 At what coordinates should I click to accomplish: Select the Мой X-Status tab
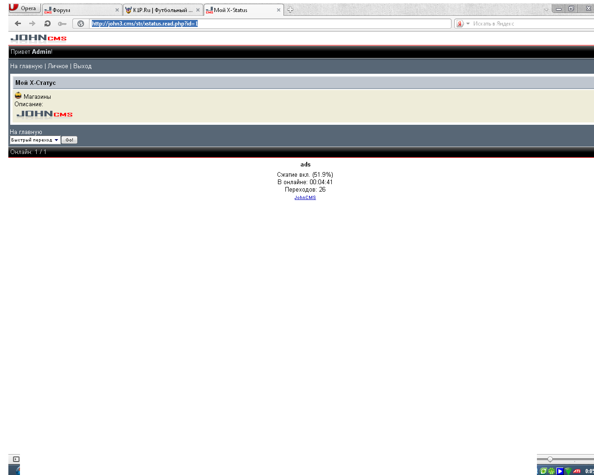tap(244, 10)
